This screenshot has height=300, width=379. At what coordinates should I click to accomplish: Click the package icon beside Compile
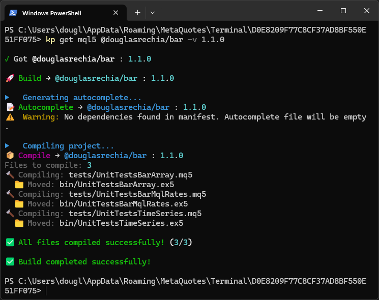tap(9, 156)
